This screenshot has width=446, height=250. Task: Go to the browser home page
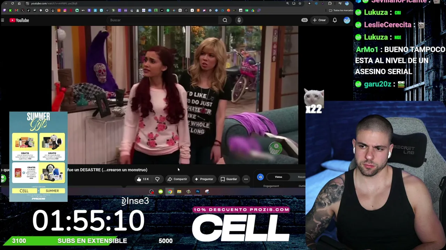19,3
